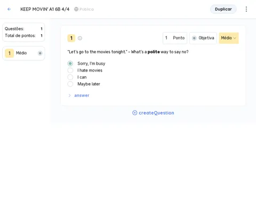
Task: Click the points value field showing 1
Action: pos(166,38)
